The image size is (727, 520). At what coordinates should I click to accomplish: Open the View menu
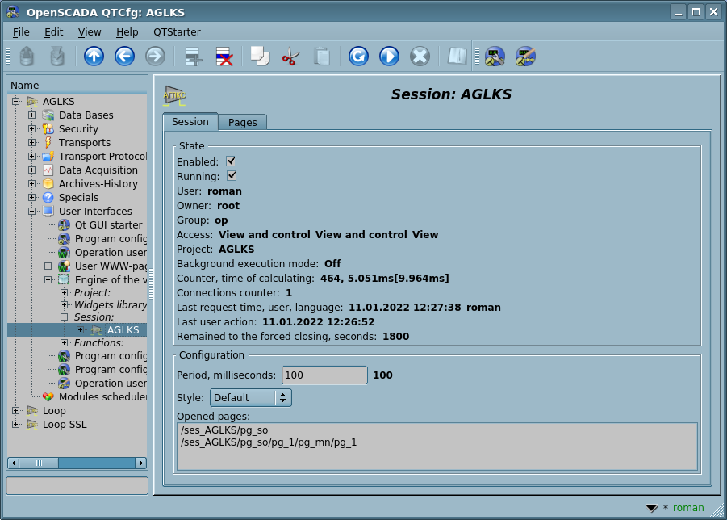point(89,32)
